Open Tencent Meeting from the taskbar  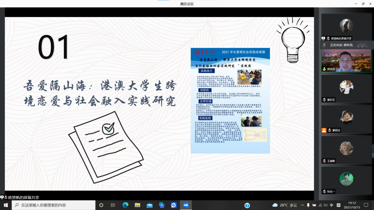(x=186, y=205)
